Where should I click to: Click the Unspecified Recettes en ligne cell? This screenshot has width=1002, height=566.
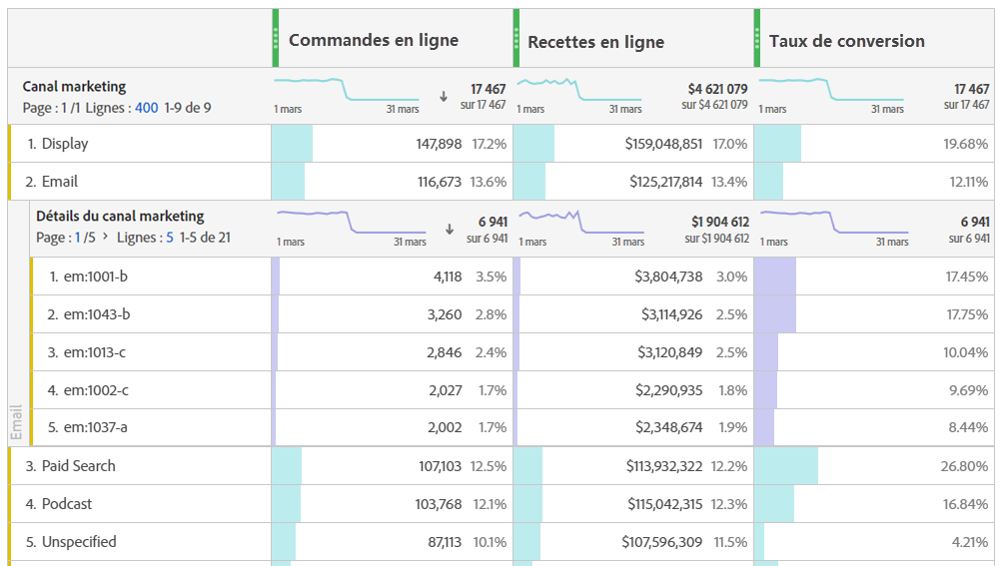pyautogui.click(x=633, y=542)
